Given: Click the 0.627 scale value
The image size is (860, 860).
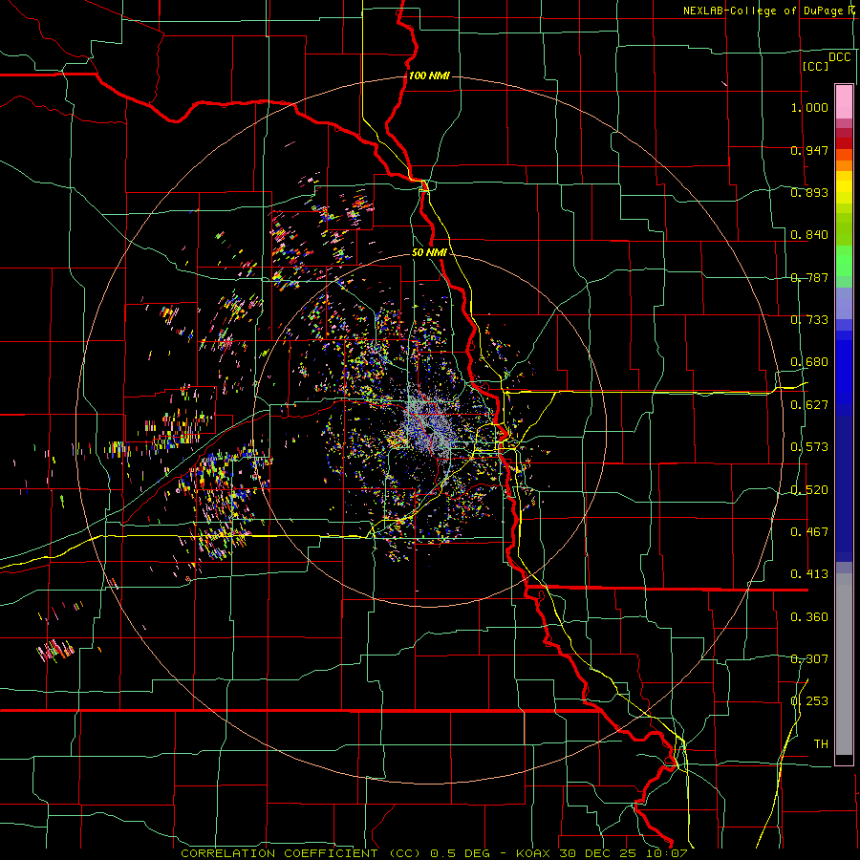Looking at the screenshot, I should (809, 405).
